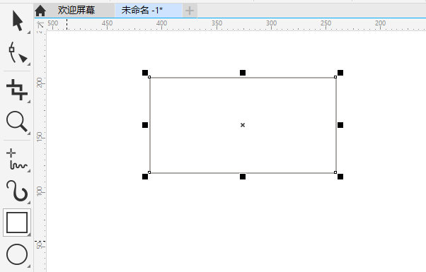Click the top-left selection handle of rectangle
The width and height of the screenshot is (426, 272).
point(145,73)
